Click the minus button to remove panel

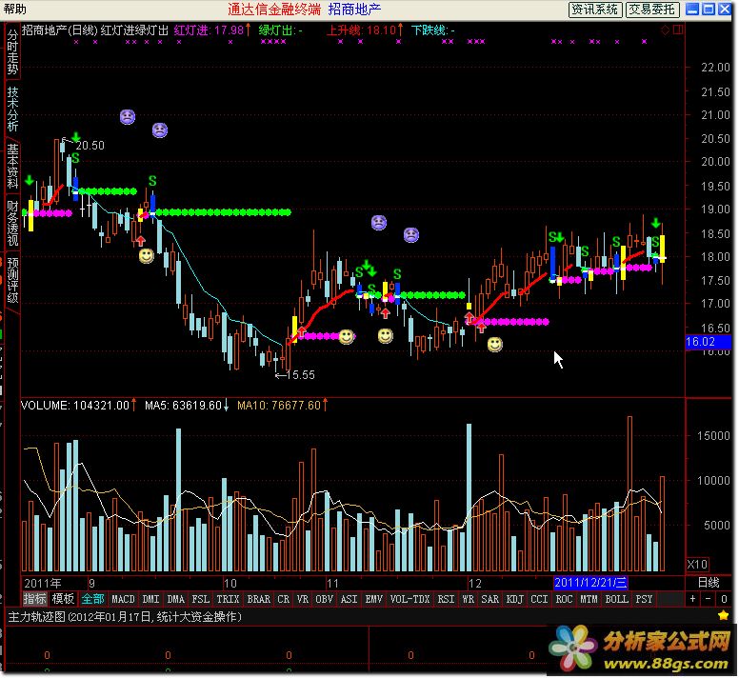click(708, 598)
